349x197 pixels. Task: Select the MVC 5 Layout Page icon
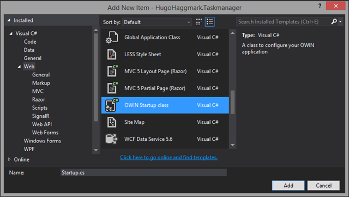pos(112,71)
